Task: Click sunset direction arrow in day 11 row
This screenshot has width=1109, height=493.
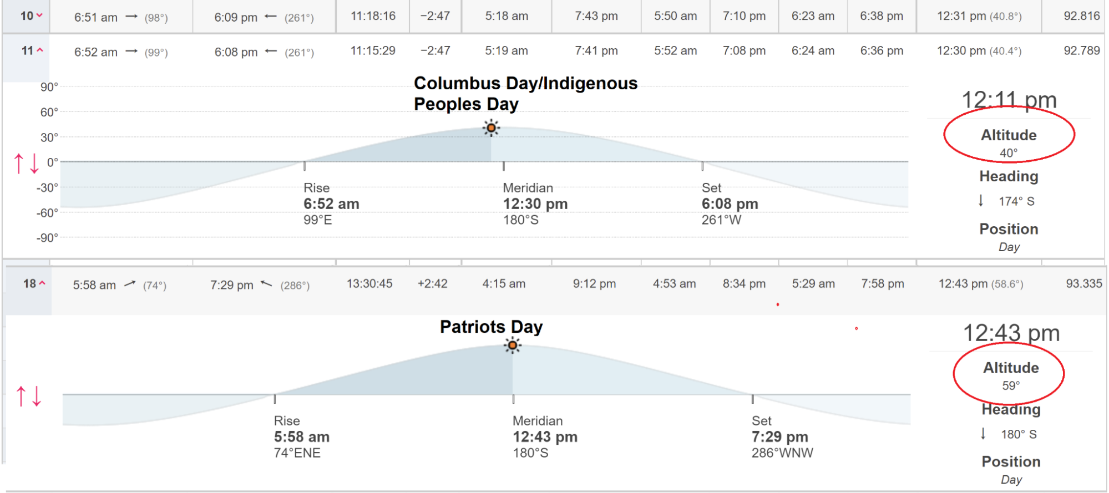Action: tap(271, 52)
